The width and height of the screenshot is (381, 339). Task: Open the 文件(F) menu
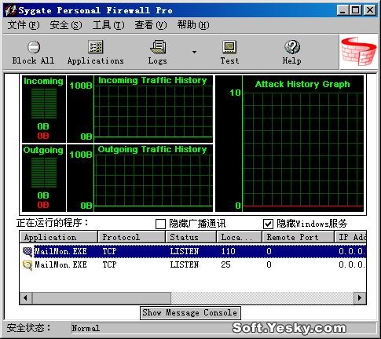[x=24, y=25]
